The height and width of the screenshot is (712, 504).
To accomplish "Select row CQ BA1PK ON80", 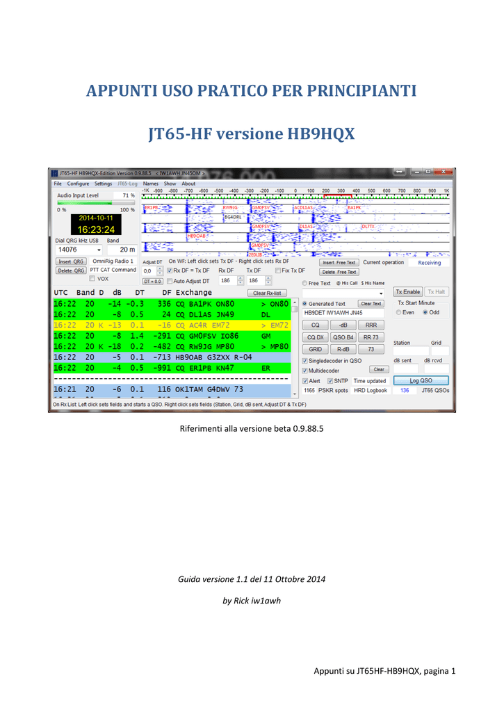I will click(x=172, y=304).
